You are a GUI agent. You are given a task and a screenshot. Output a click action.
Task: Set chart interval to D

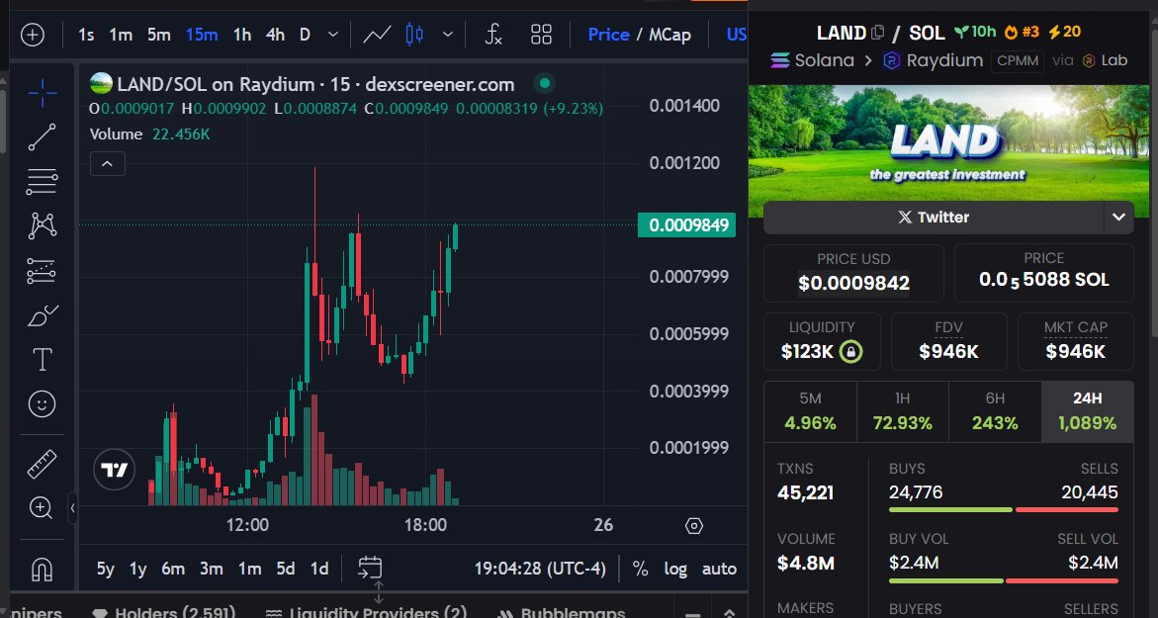305,35
